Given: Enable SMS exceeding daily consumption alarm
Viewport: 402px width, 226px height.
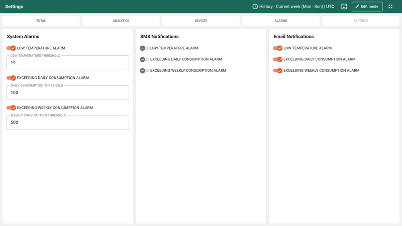Looking at the screenshot, I should click(144, 59).
